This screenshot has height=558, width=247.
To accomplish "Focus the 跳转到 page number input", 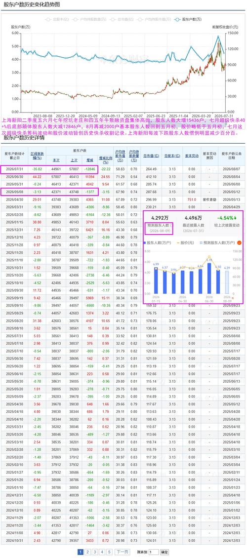I will (x=154, y=552).
